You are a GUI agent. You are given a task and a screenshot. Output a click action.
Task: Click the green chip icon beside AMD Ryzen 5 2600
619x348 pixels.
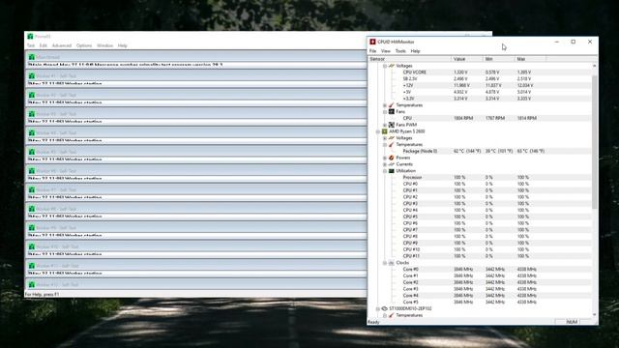(385, 131)
